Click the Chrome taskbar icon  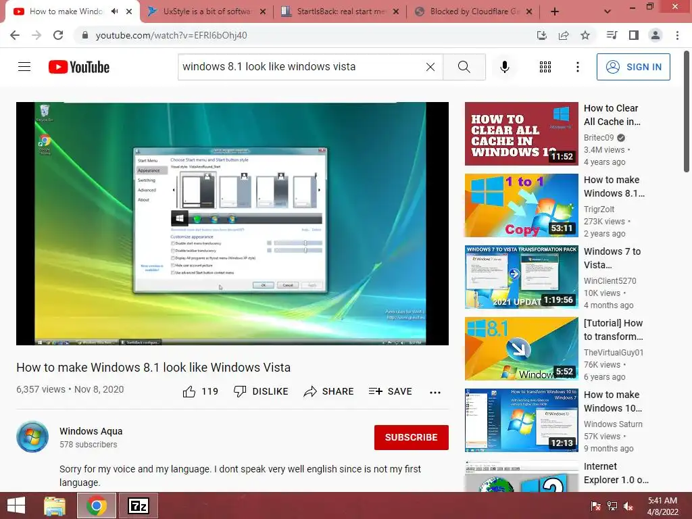coord(97,505)
